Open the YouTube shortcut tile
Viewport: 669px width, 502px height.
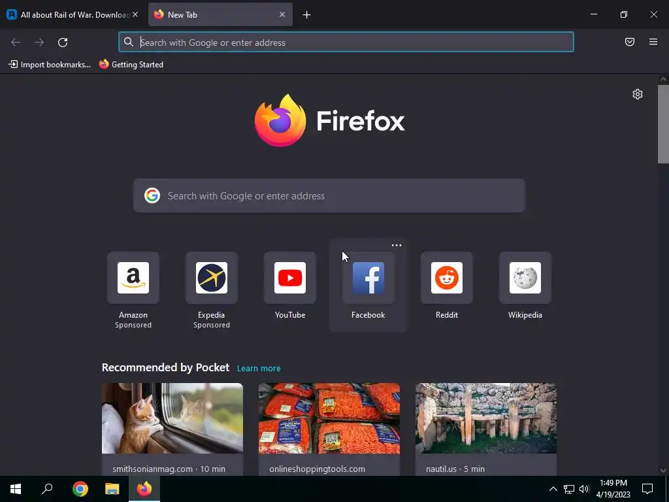point(290,278)
